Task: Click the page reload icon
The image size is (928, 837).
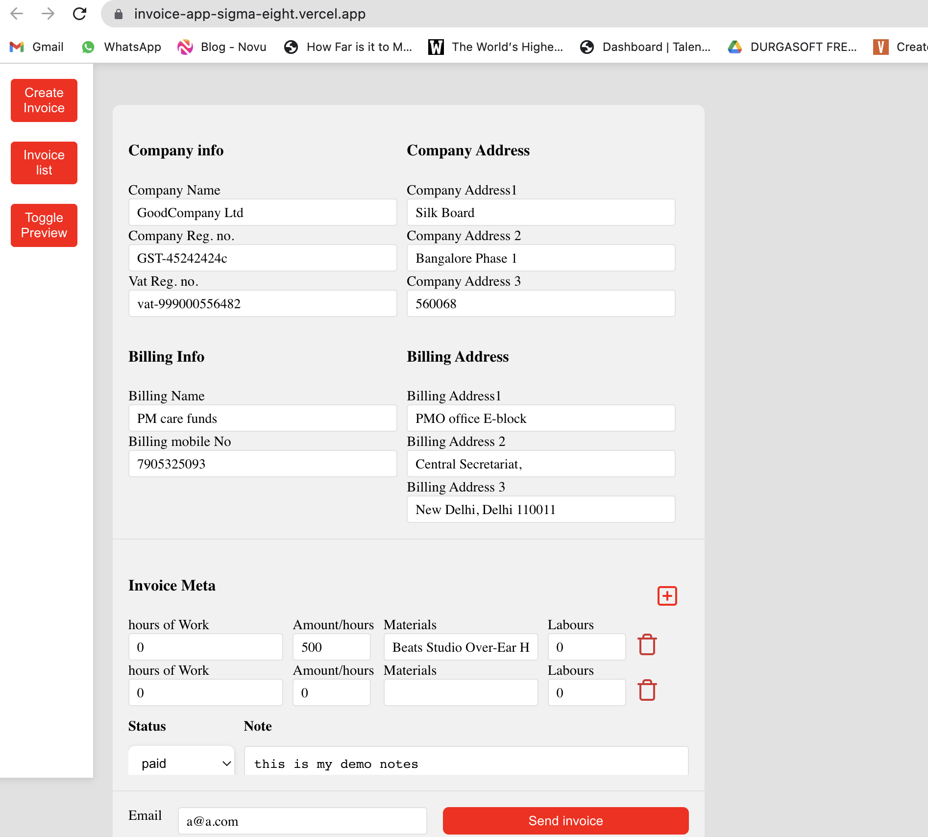Action: pyautogui.click(x=80, y=14)
